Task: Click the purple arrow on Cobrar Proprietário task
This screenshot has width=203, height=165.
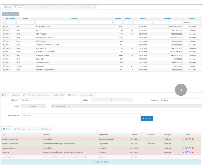Action: (190, 148)
